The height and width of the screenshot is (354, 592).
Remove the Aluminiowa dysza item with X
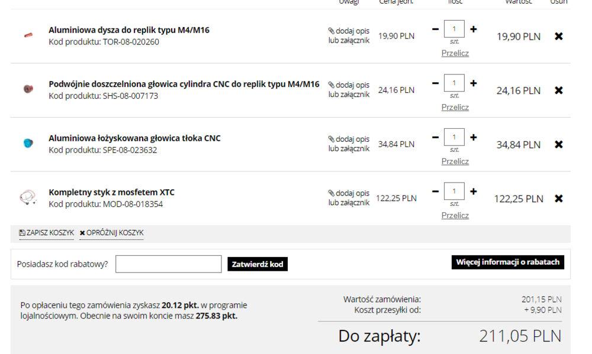(x=558, y=37)
